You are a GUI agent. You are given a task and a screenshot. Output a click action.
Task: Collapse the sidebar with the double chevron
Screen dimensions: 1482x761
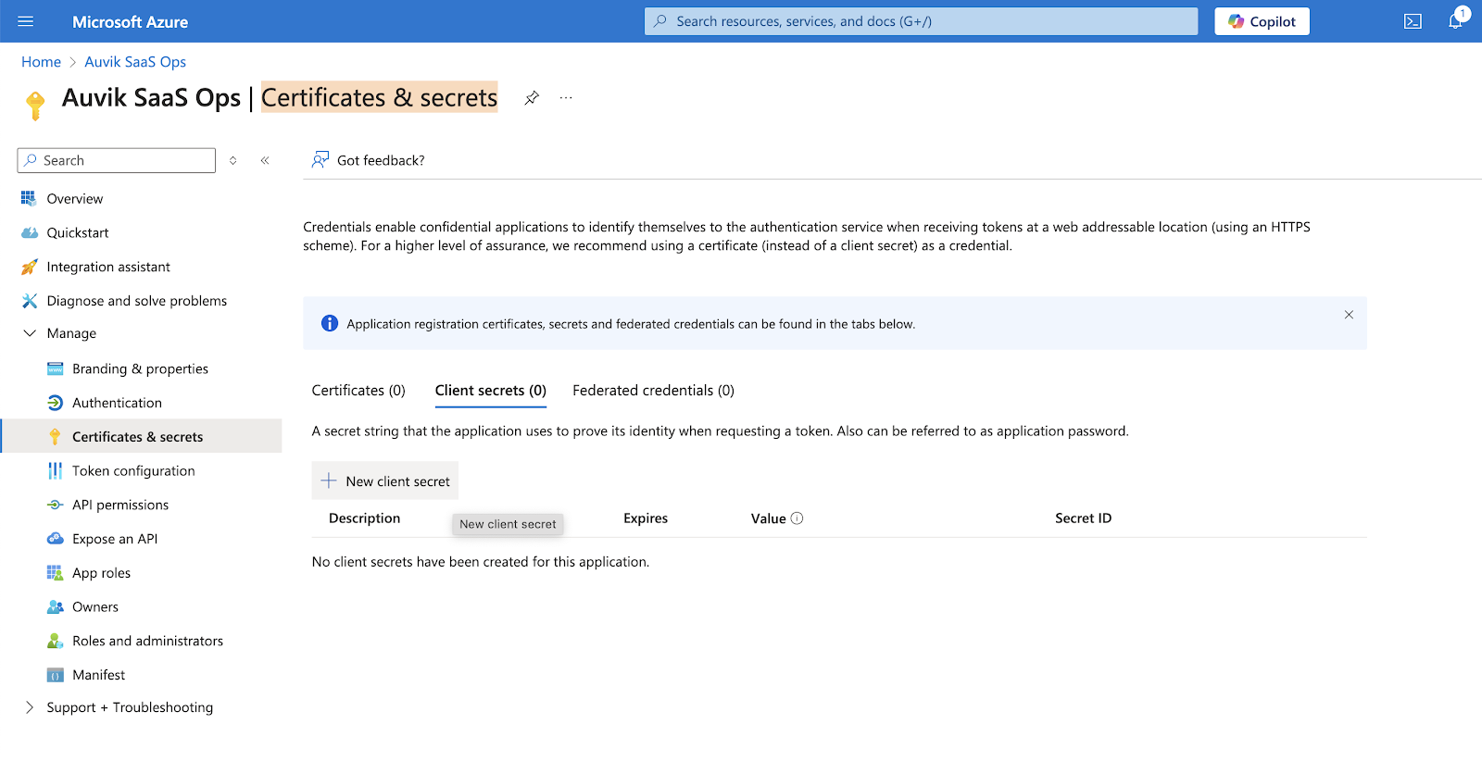(265, 160)
